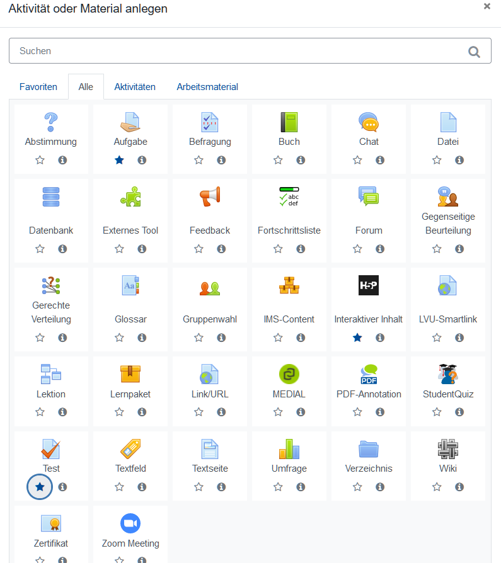The height and width of the screenshot is (563, 501).
Task: Select Gegenseitige Beurteilung icon
Action: click(x=448, y=196)
